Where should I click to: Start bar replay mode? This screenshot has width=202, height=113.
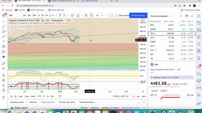click(97, 15)
